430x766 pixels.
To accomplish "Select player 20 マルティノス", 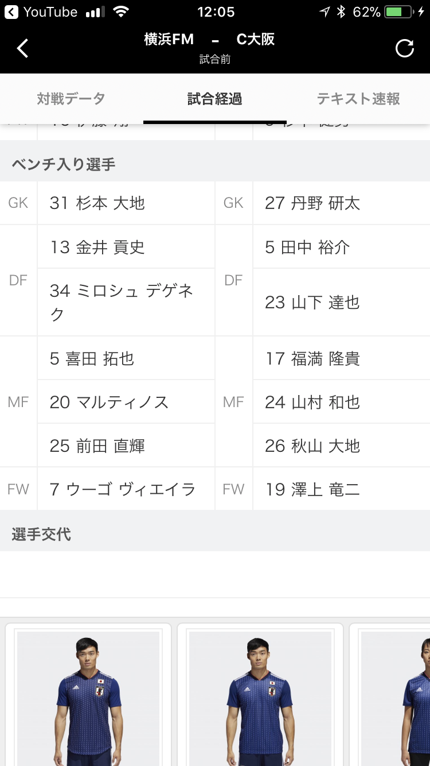I will pyautogui.click(x=109, y=402).
